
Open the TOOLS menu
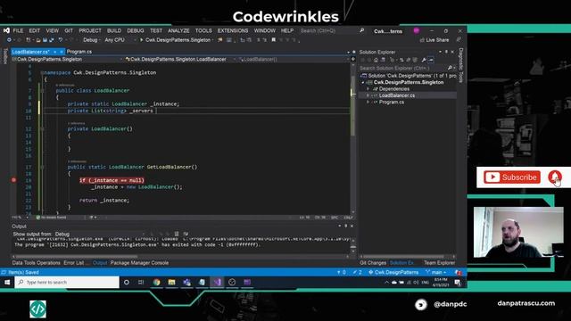[x=203, y=31]
